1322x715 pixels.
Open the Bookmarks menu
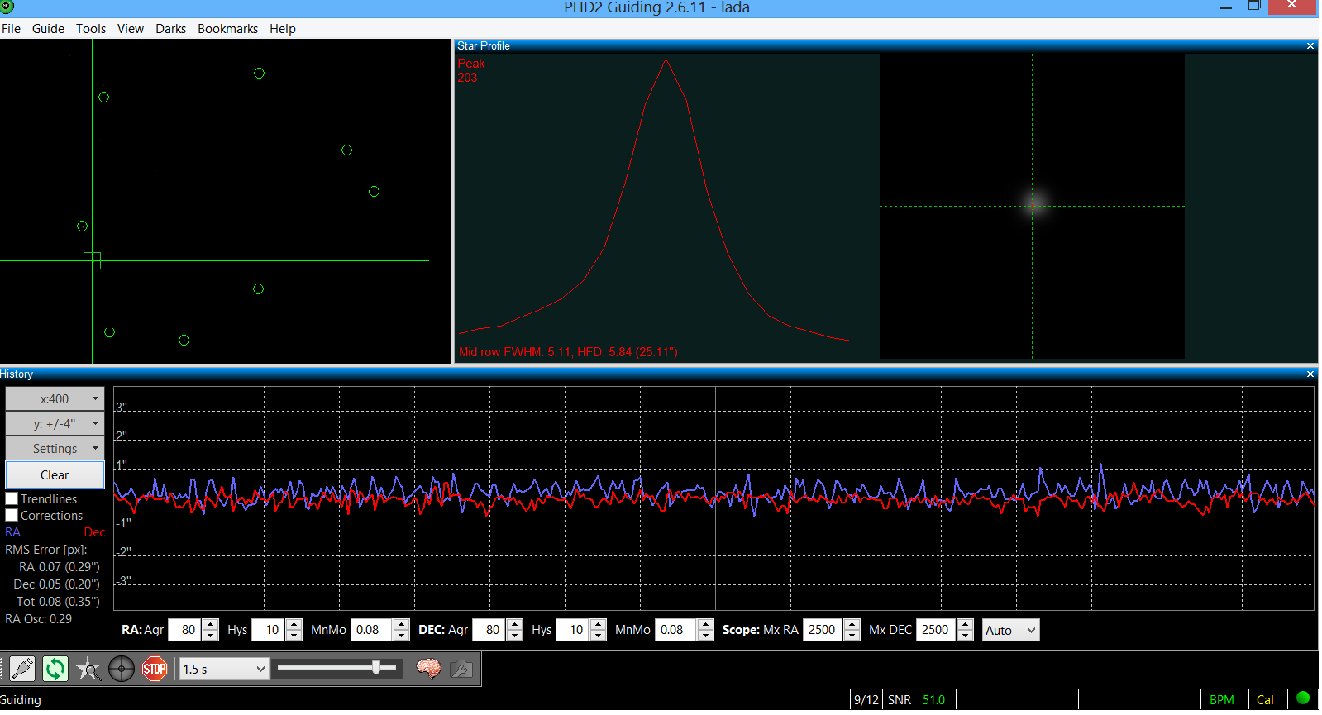(227, 29)
